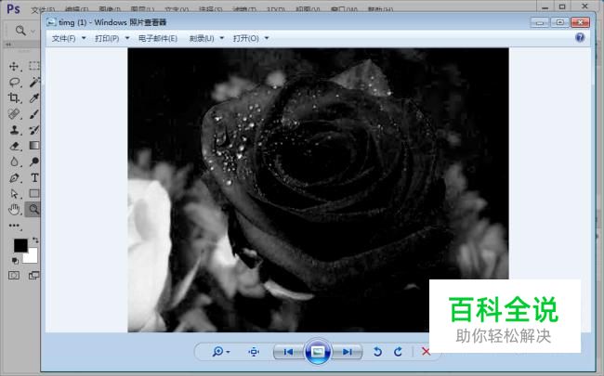Open the three-dots Edit Toolbar button

coord(14,226)
